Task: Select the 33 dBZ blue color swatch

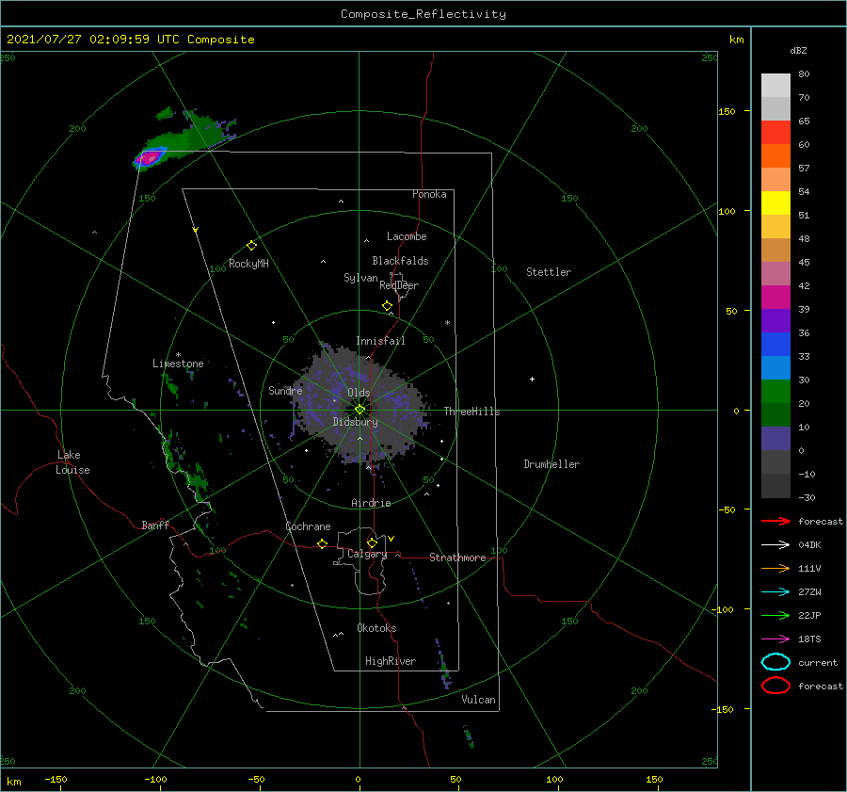Action: tap(775, 367)
